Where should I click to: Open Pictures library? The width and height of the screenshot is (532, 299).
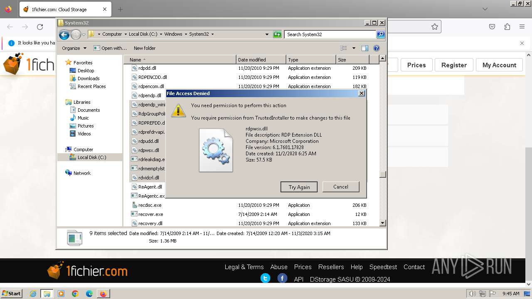click(x=86, y=126)
